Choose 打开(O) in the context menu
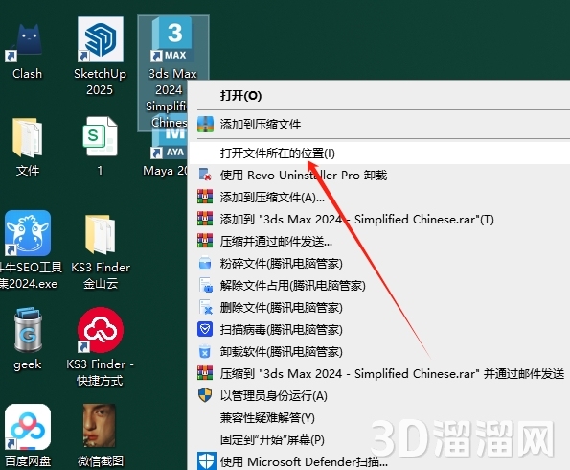Viewport: 570px width, 470px height. coord(379,95)
